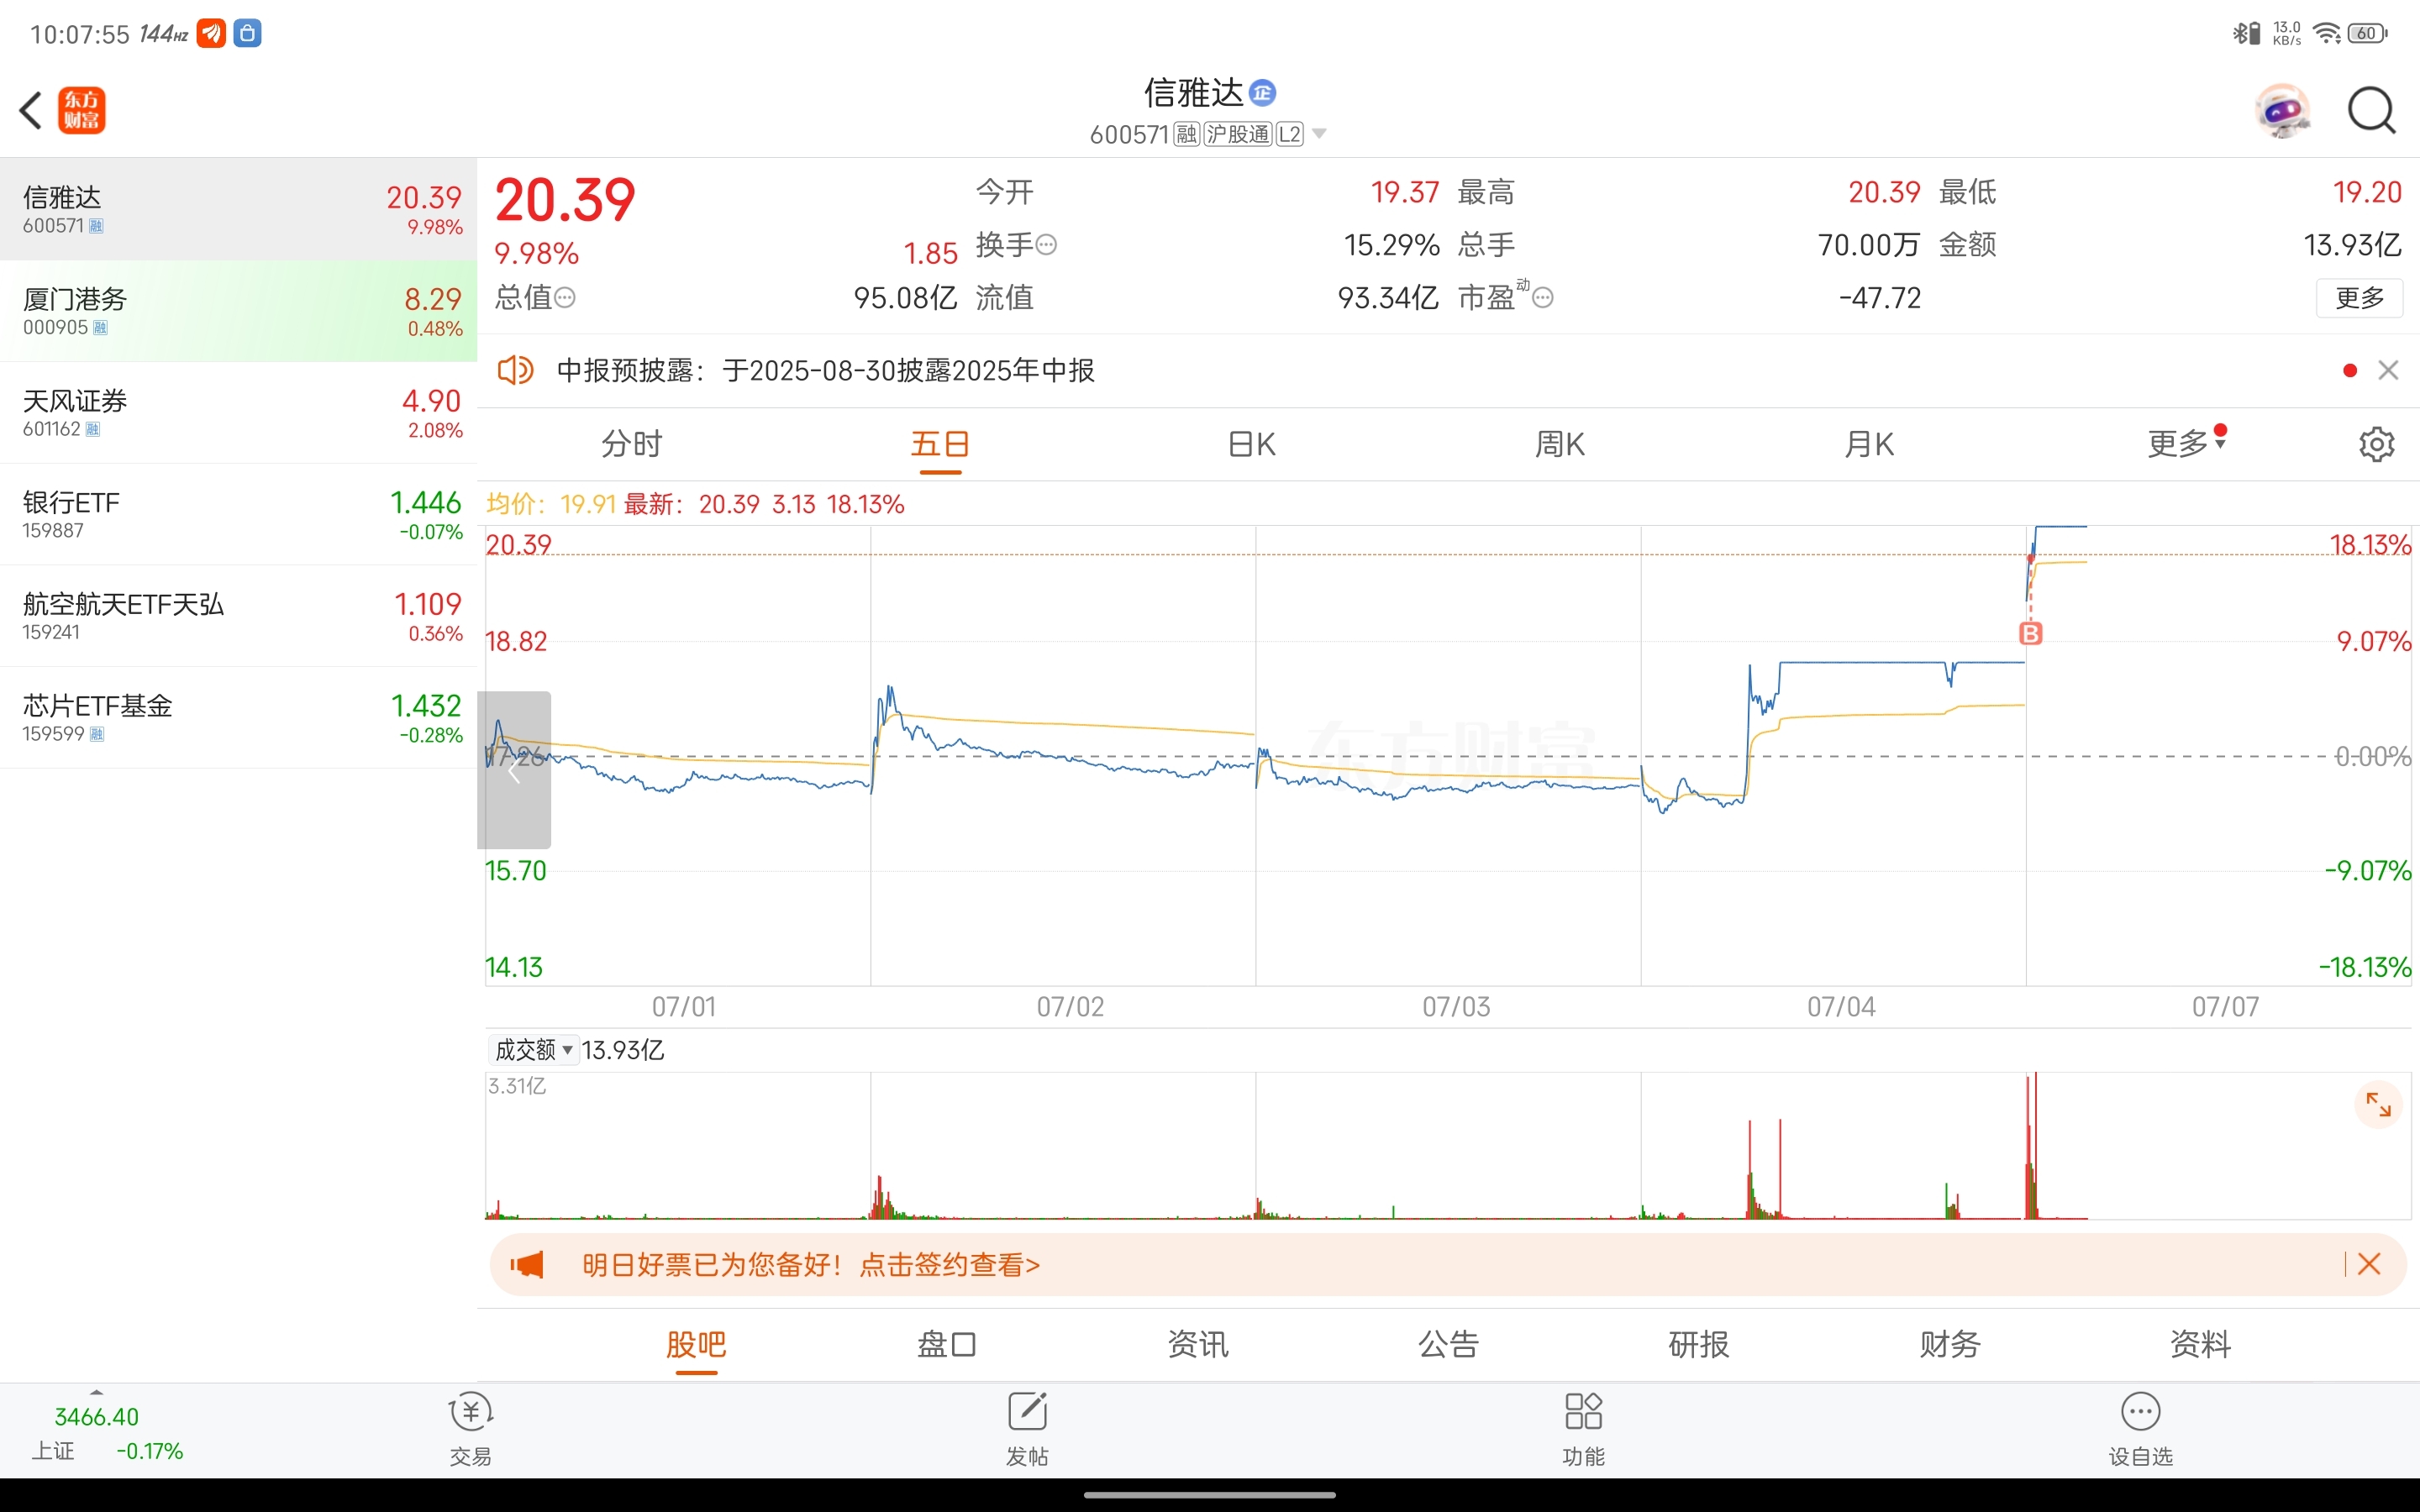The width and height of the screenshot is (2420, 1512).
Task: Tap the L2 level tag
Action: click(x=1290, y=134)
